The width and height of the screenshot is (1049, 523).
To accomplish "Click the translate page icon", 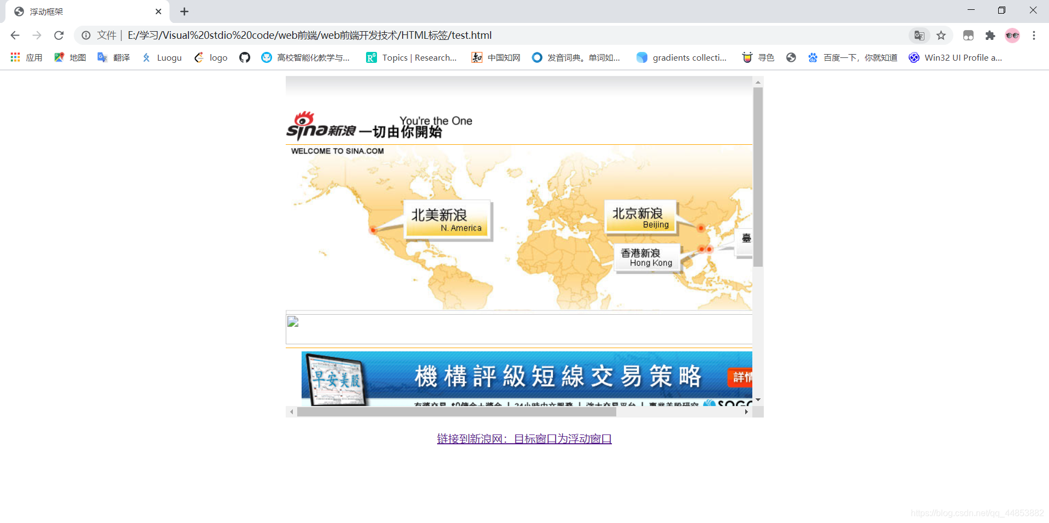I will coord(920,36).
